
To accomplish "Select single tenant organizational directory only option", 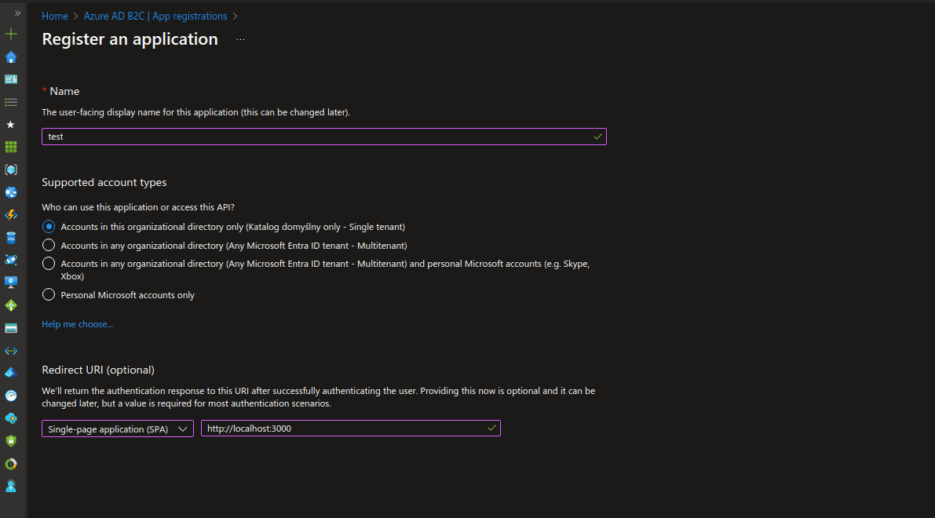I will [x=49, y=227].
